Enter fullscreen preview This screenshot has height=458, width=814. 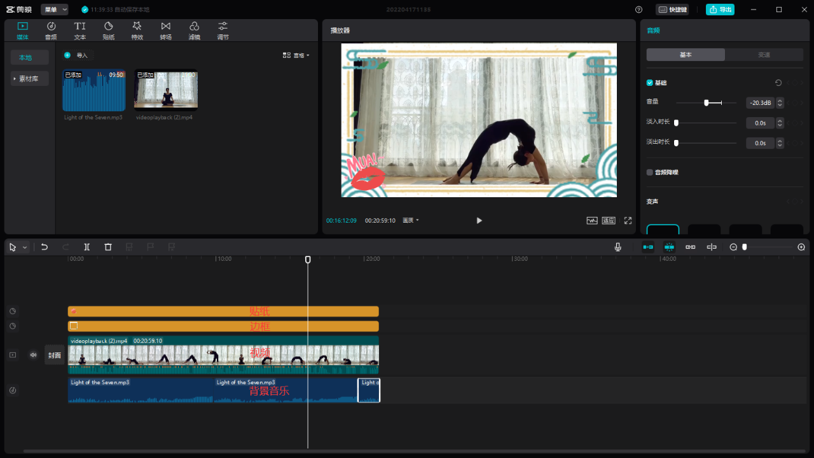(628, 221)
